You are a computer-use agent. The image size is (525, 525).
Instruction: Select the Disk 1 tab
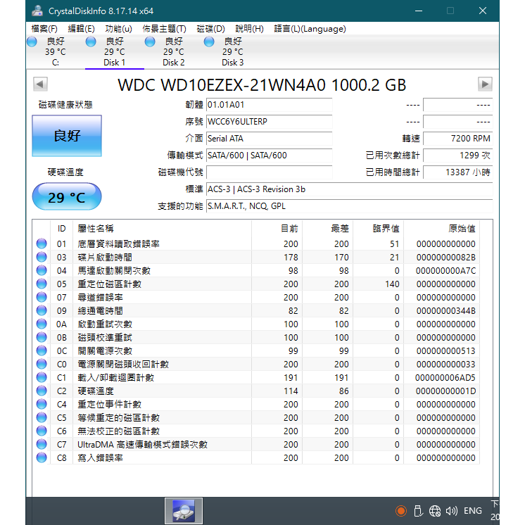tap(115, 52)
